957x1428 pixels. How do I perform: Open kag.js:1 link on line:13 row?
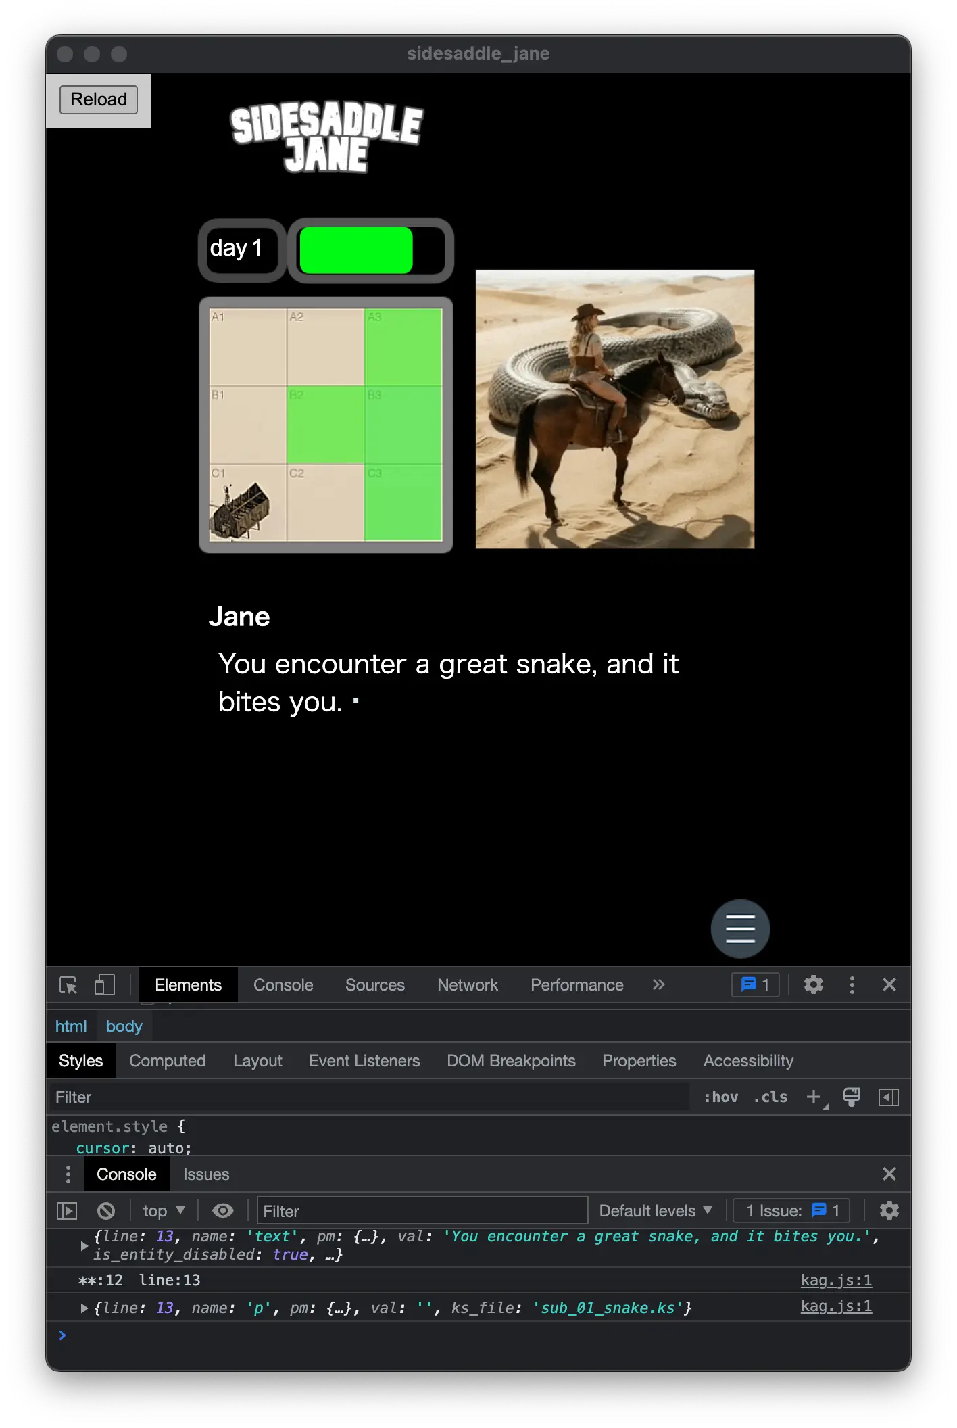point(836,1280)
